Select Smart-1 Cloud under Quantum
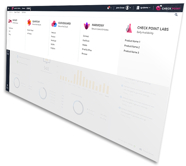Viewport: 186px width, 166px height. point(30,30)
